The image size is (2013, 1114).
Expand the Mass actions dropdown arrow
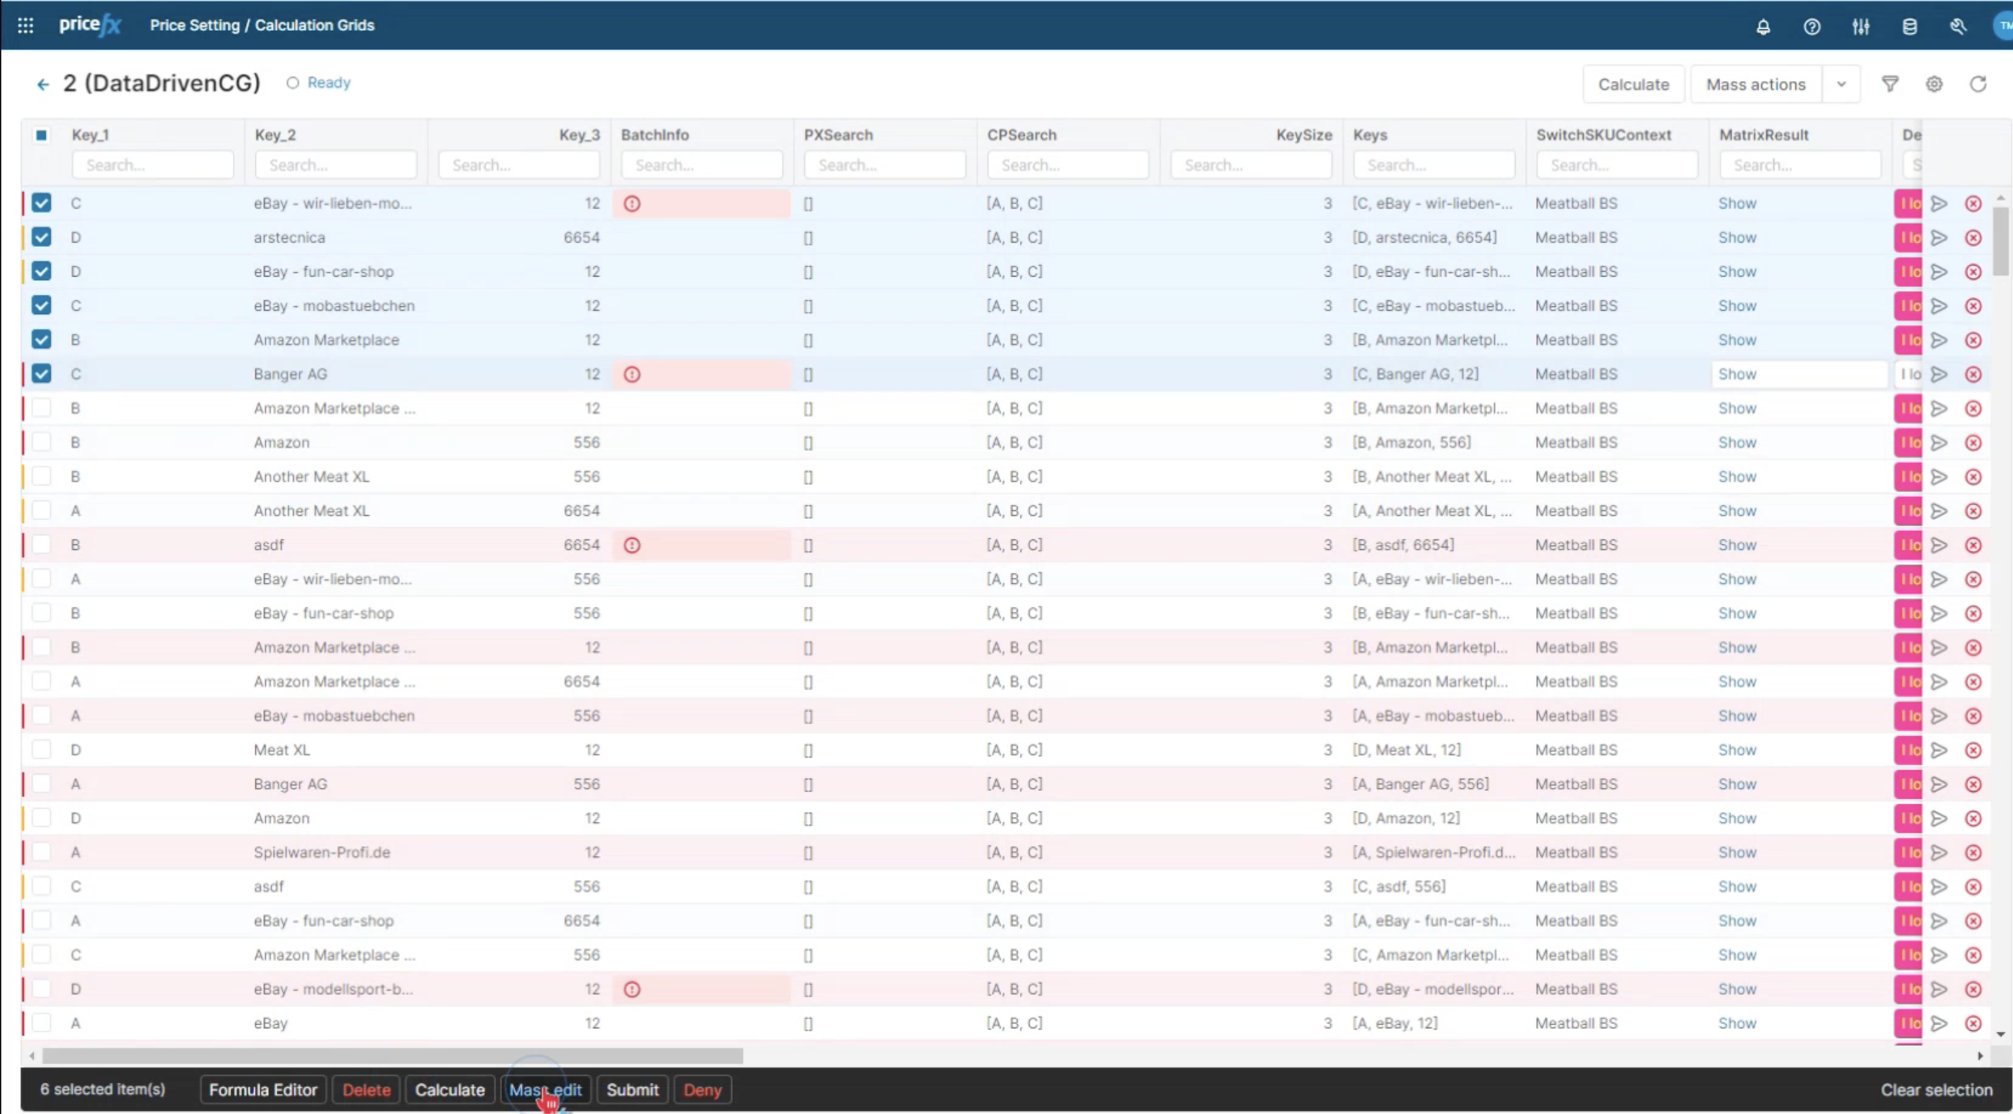[x=1841, y=84]
